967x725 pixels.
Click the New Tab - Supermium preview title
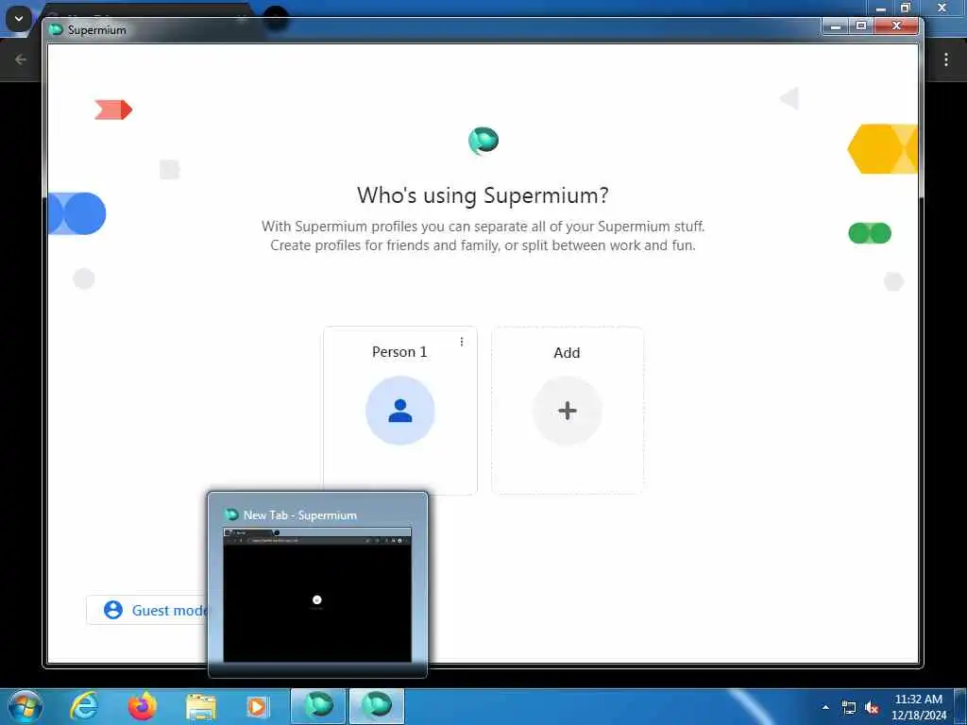(x=299, y=514)
